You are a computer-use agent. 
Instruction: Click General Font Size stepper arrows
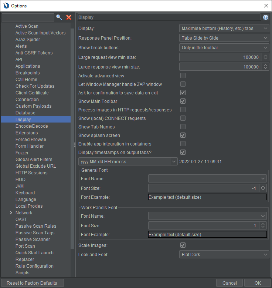coord(263,188)
